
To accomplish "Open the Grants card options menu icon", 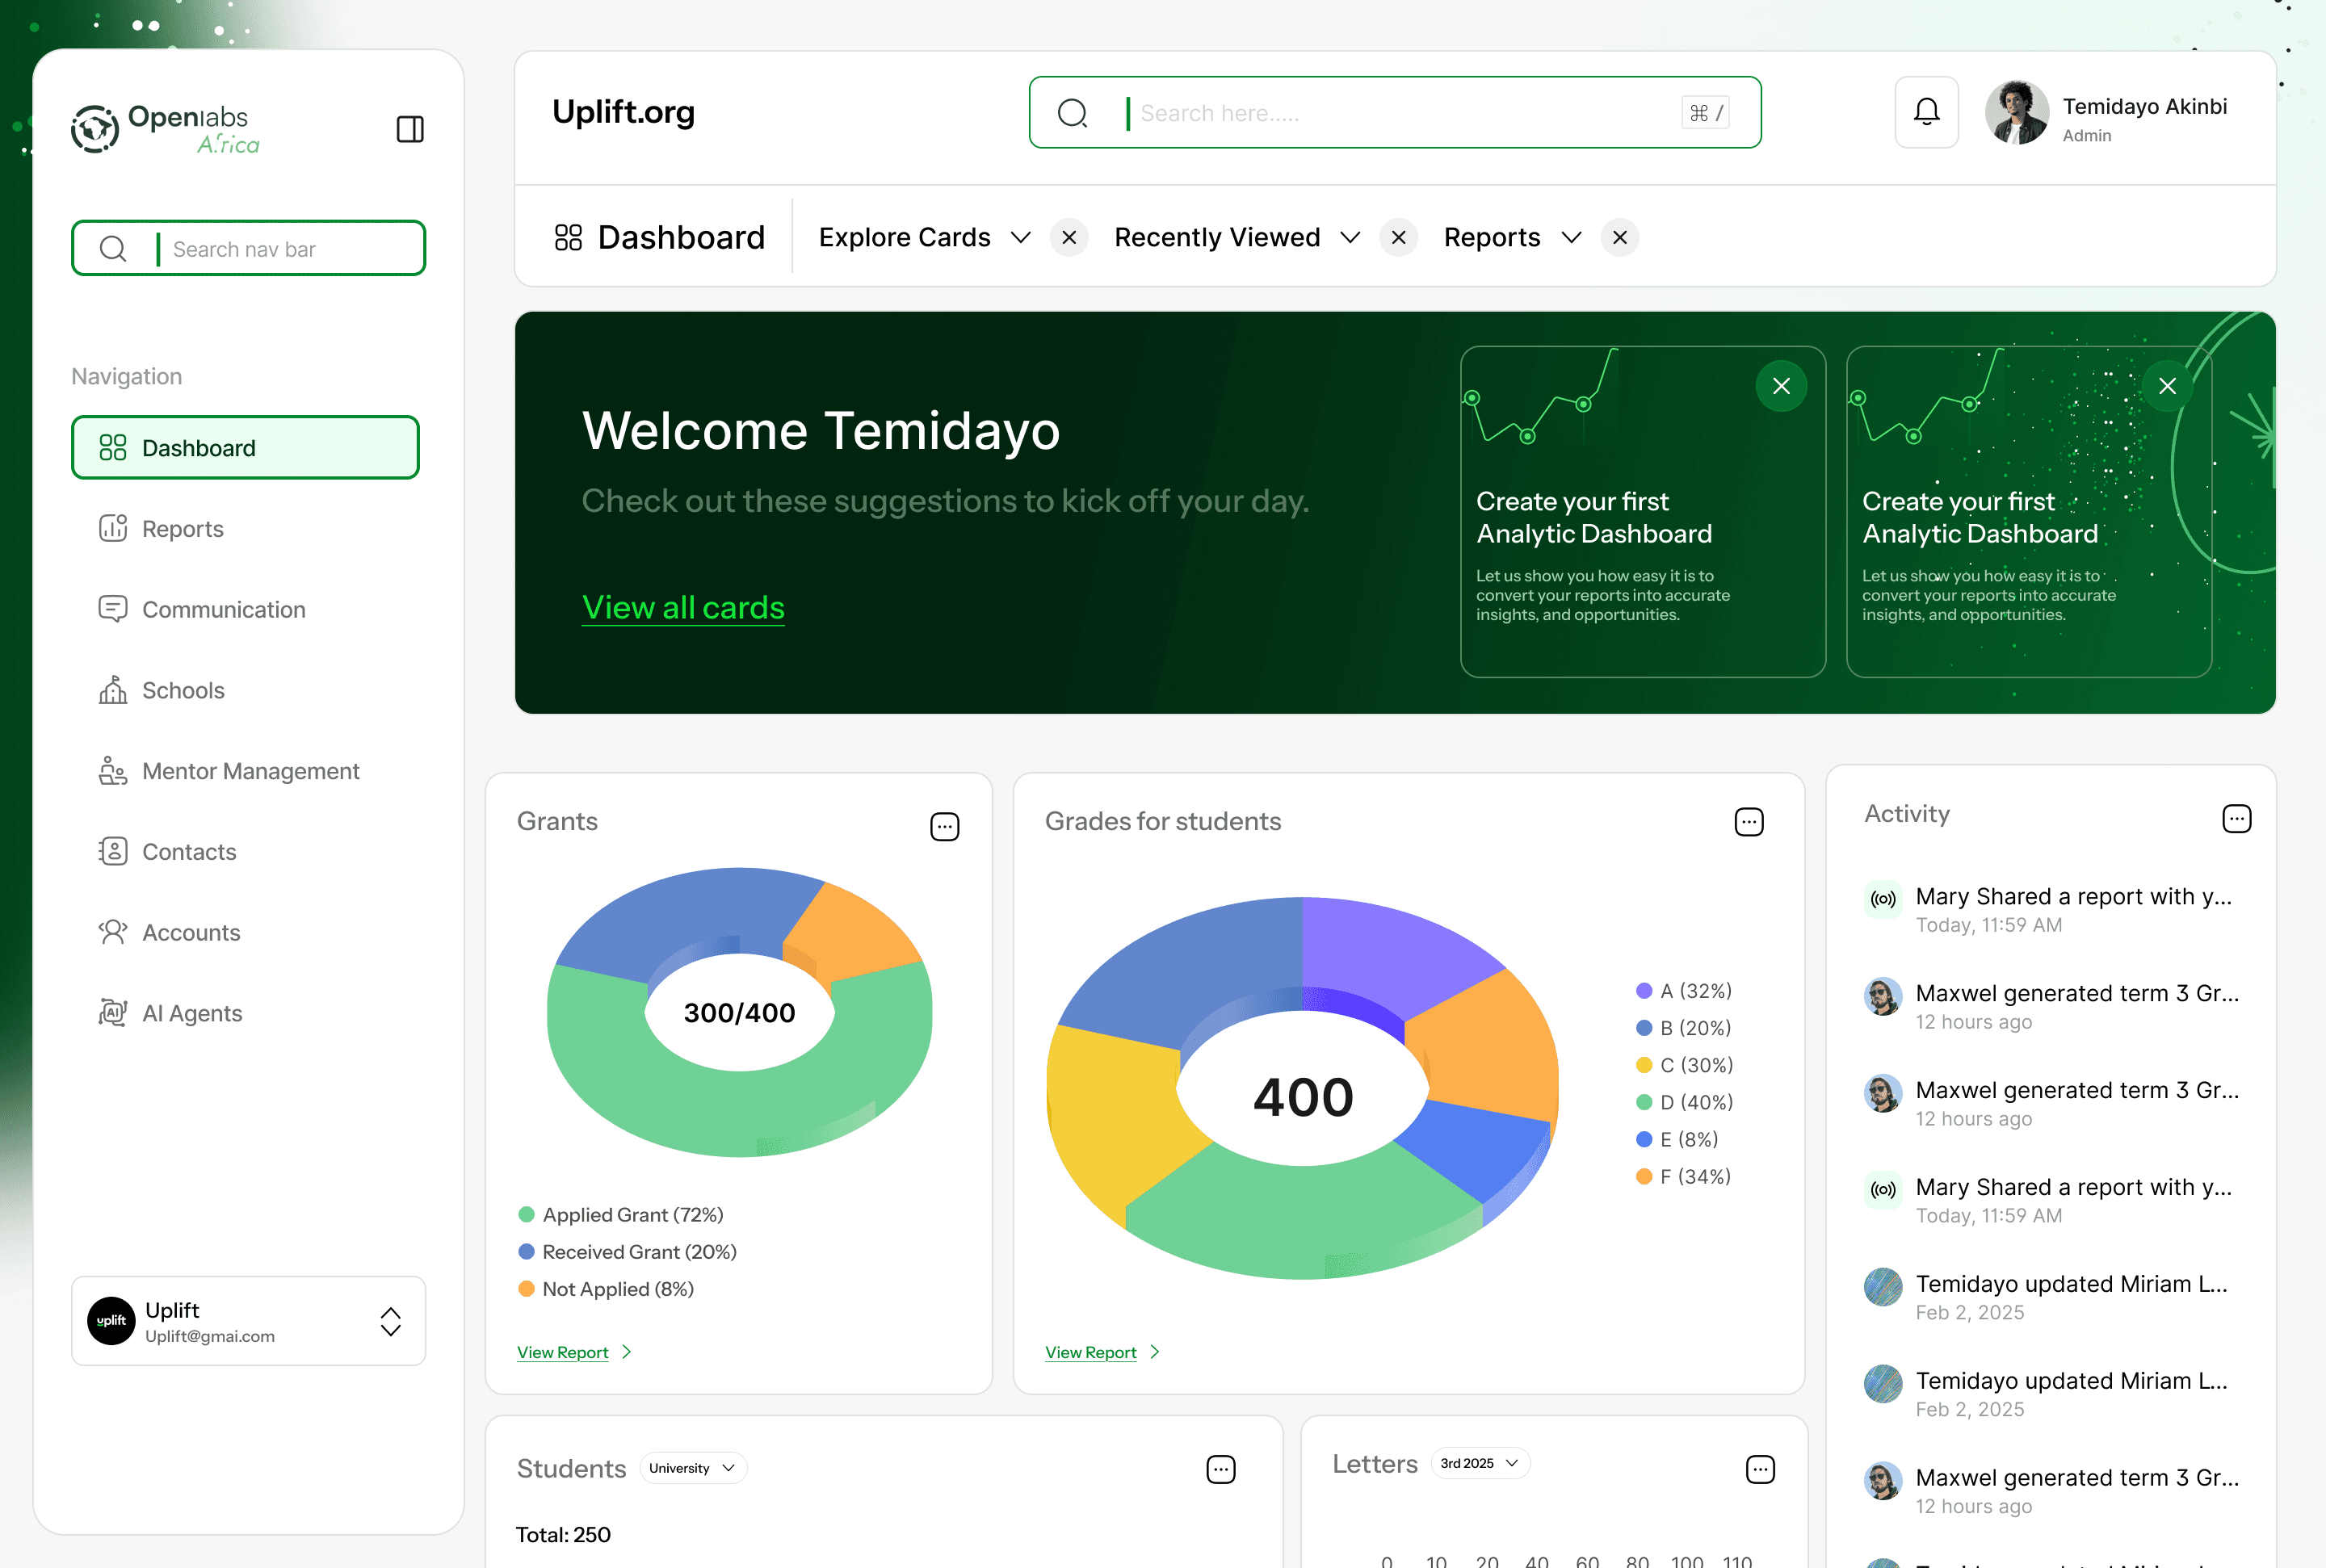I will [944, 826].
